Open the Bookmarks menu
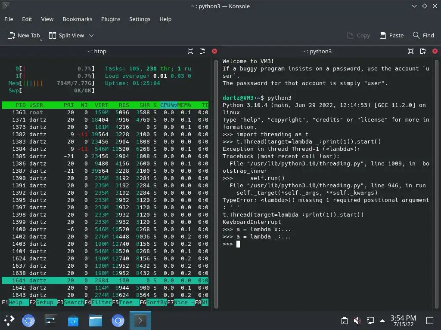This screenshot has width=441, height=330. point(78,19)
